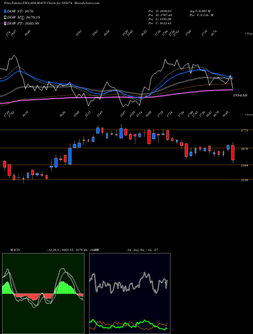Open the ADX indicator chart panel

[x=130, y=294]
